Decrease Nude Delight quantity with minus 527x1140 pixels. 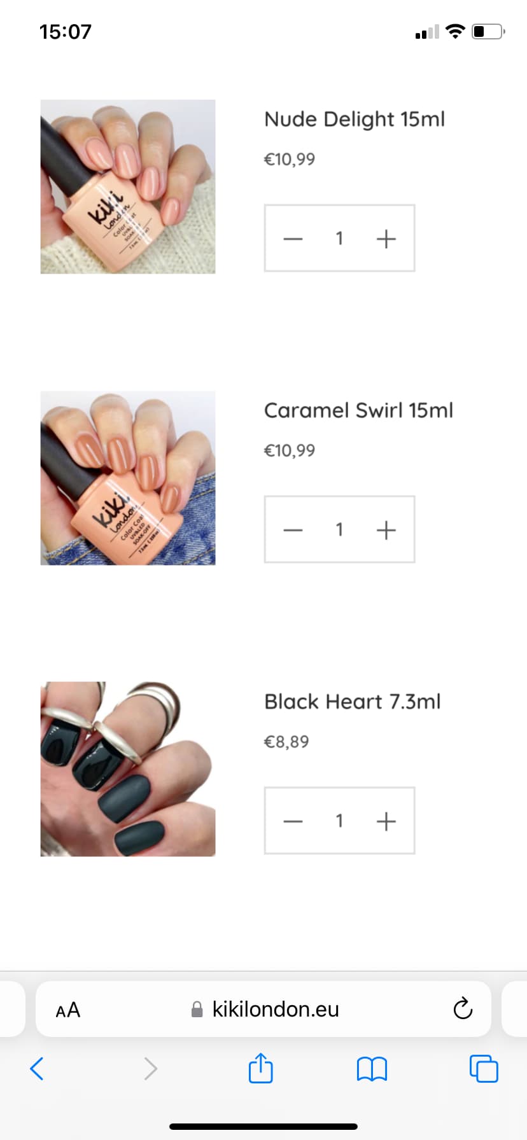pos(293,239)
